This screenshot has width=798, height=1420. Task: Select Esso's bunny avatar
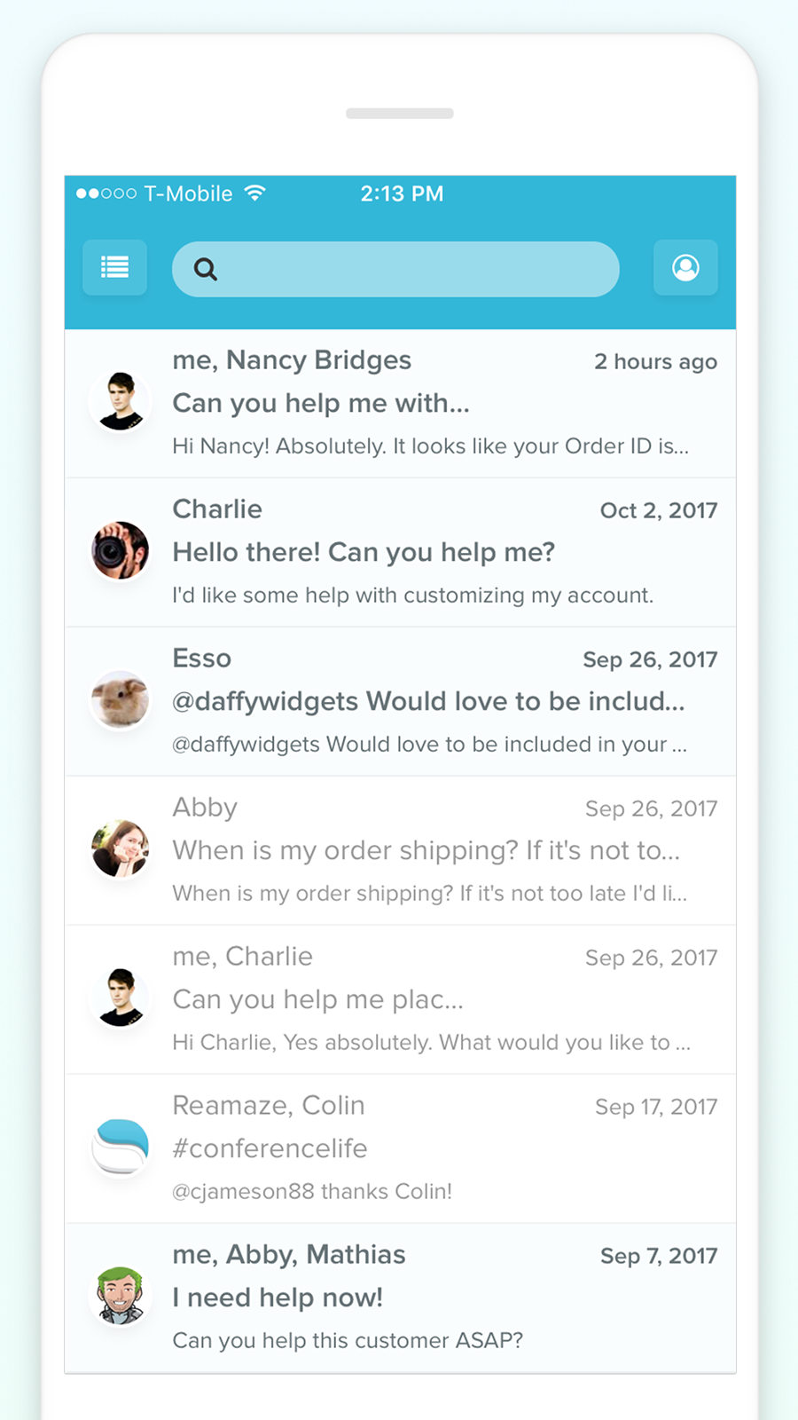click(120, 700)
